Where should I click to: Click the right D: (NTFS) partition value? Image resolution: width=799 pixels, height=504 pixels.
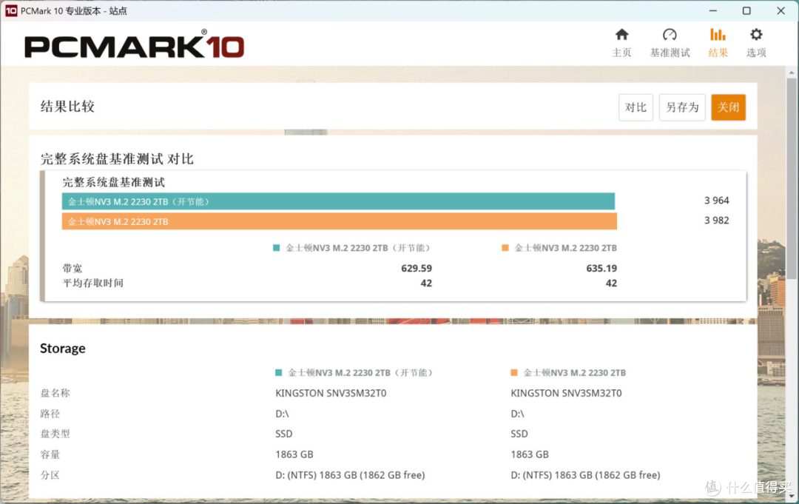tap(585, 475)
